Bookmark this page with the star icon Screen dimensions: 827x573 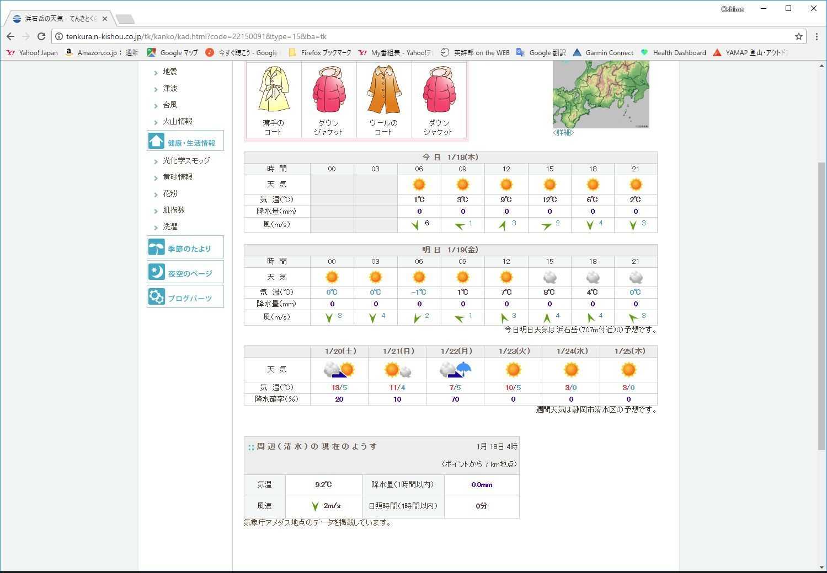coord(798,36)
